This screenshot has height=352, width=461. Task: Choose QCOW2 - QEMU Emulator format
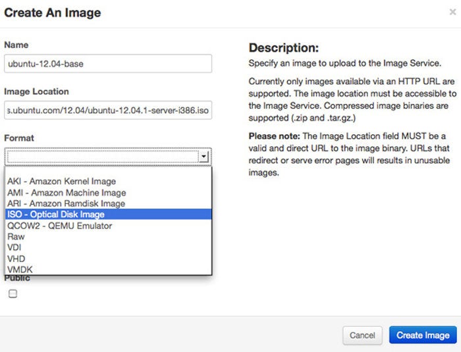click(108, 226)
